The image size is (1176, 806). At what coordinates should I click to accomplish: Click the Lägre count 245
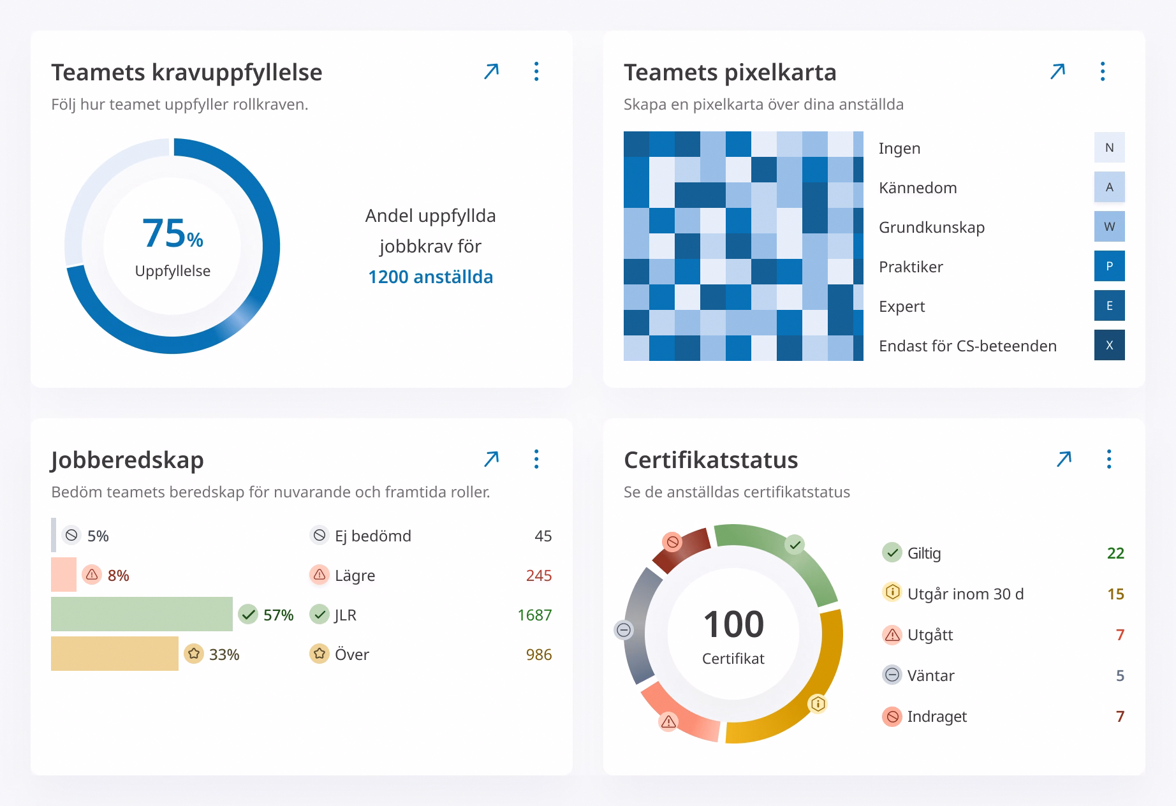coord(539,575)
